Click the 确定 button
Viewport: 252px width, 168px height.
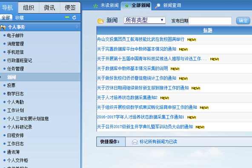(243, 20)
